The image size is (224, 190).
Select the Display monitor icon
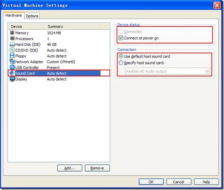(12, 79)
